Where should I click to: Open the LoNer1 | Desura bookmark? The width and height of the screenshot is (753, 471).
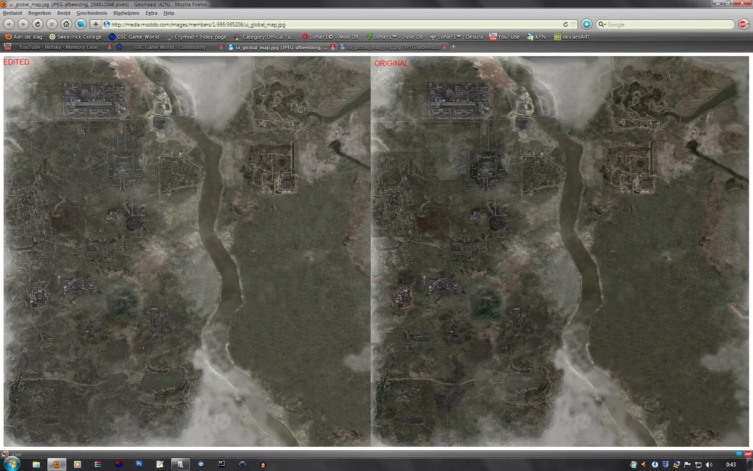[x=456, y=37]
